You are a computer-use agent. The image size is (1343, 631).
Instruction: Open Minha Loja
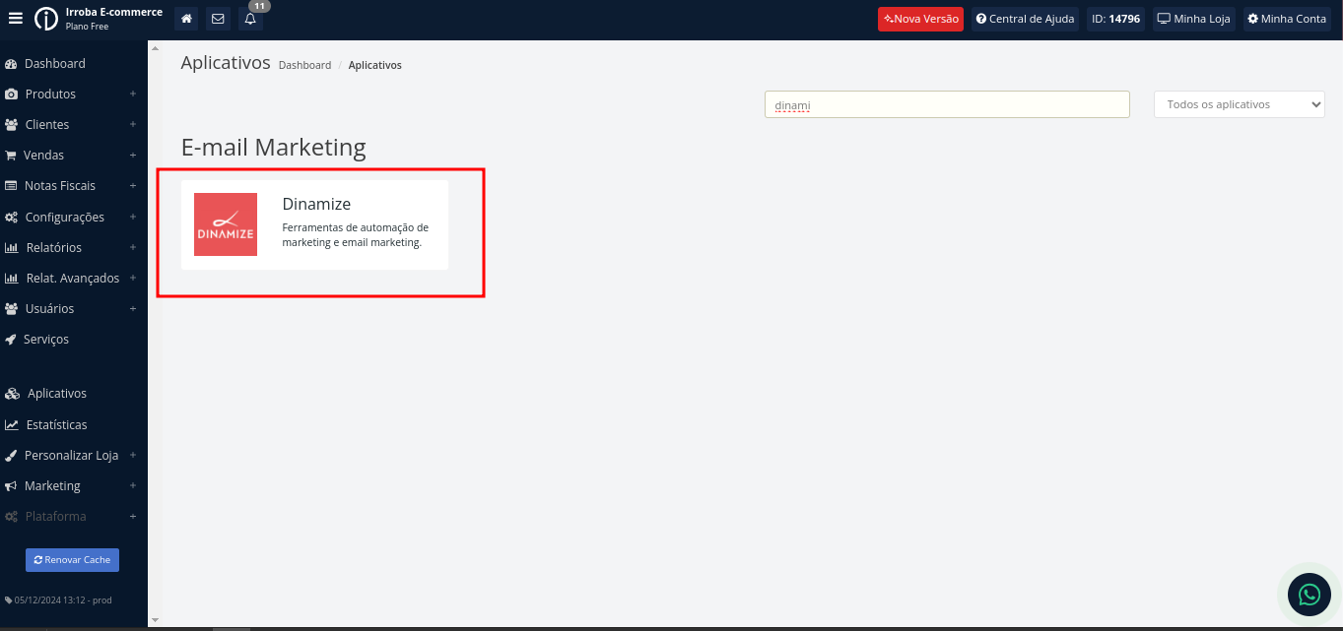coord(1193,19)
